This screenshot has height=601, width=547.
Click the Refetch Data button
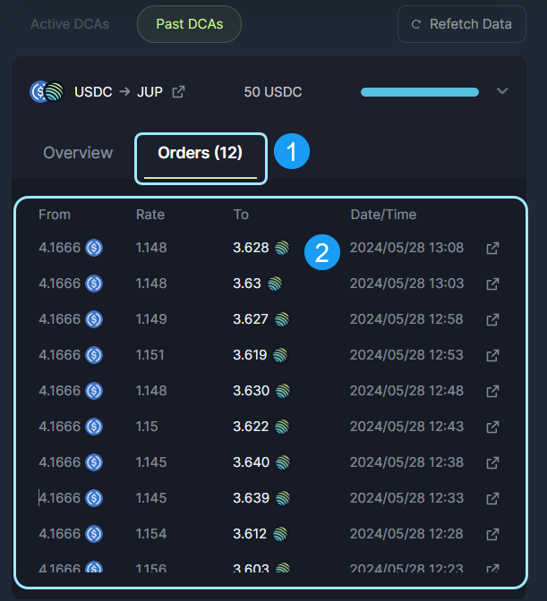pyautogui.click(x=462, y=24)
